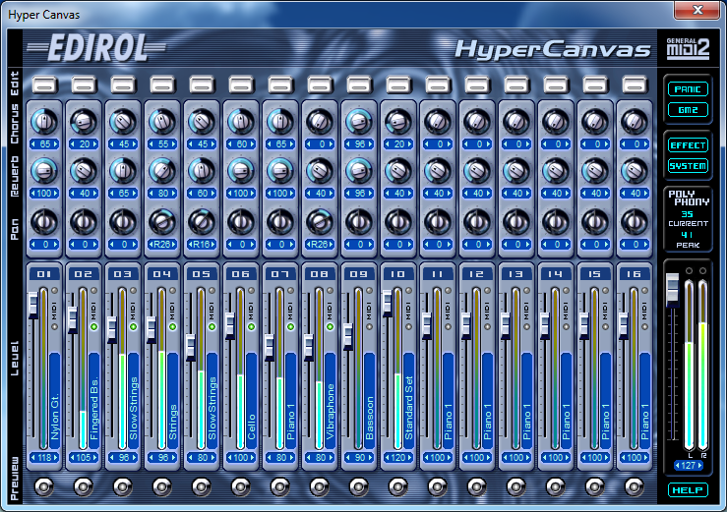Open the Edit button for part 05

point(202,85)
